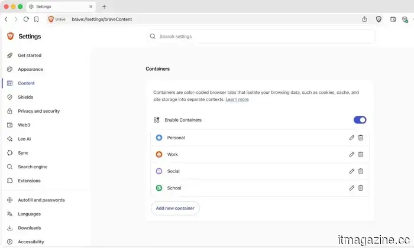Open Search engine settings
This screenshot has height=248, width=414.
pos(33,167)
